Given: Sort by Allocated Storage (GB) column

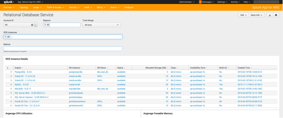Looking at the screenshot, I should (157, 68).
